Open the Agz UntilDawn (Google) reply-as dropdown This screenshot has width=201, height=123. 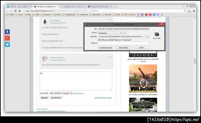[x=61, y=93]
